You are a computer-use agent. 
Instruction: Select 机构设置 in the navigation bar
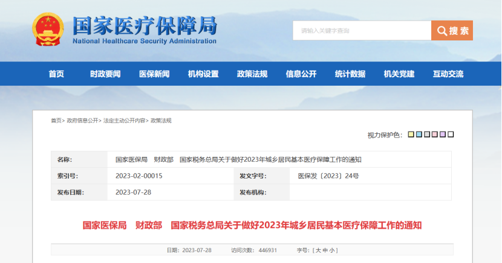[x=203, y=74]
